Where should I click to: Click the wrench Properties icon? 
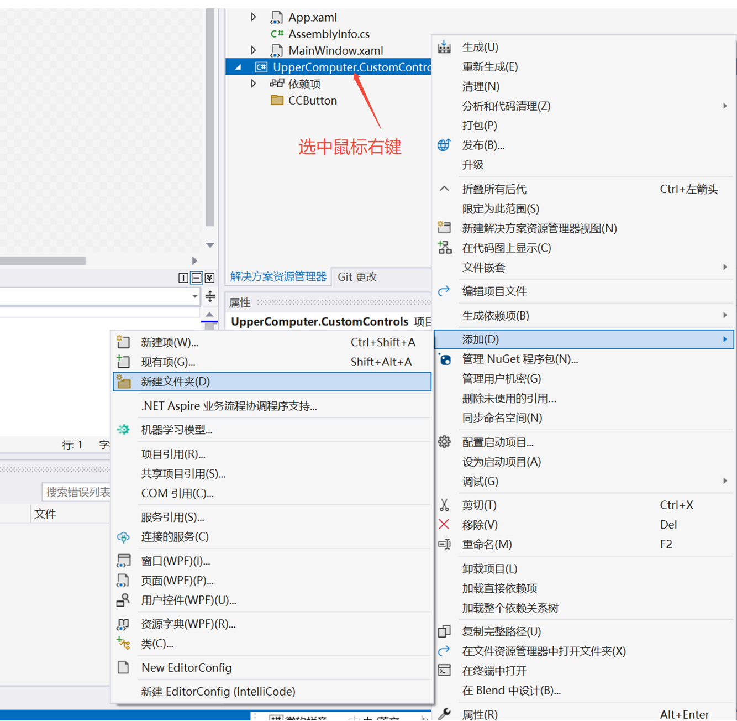pos(444,714)
